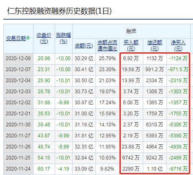Screen dimensions: 193x175
Task: Click closing price 31.98
Action: coord(44,103)
